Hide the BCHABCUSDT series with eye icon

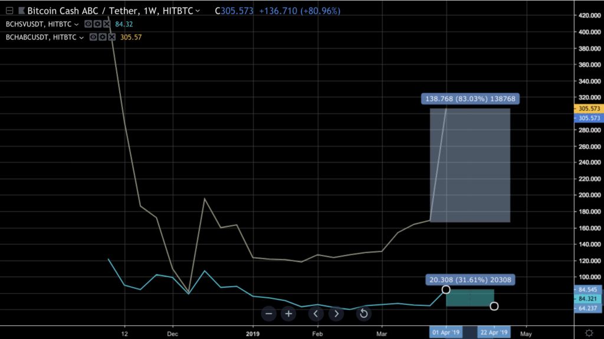click(93, 37)
